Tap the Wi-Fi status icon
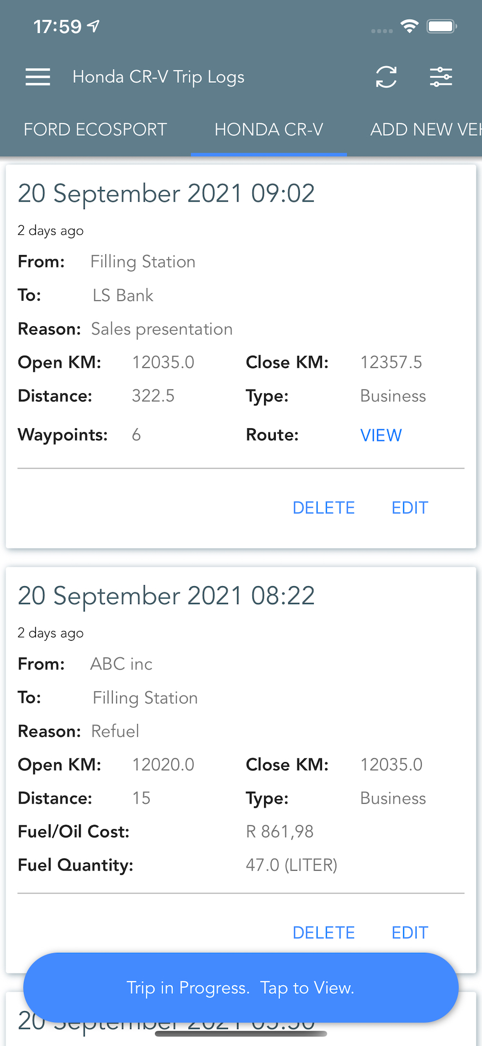The width and height of the screenshot is (482, 1046). tap(409, 26)
